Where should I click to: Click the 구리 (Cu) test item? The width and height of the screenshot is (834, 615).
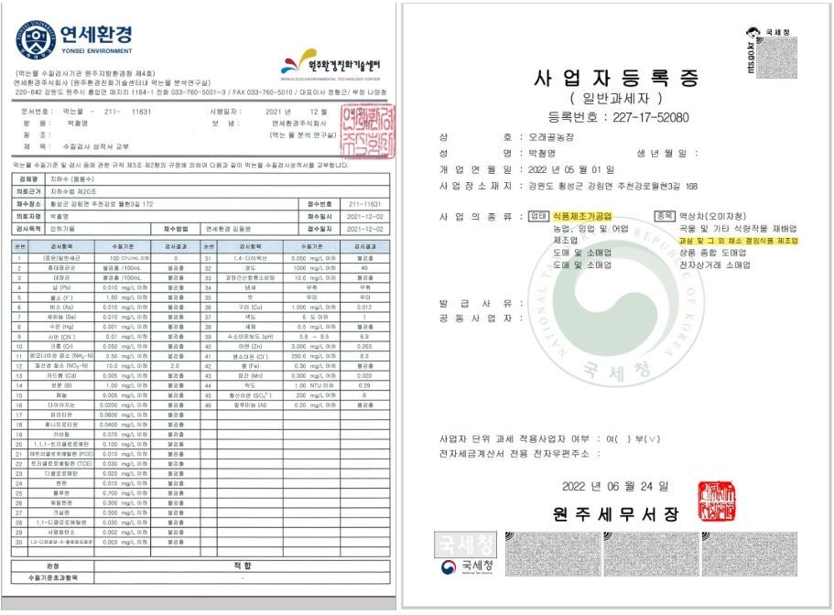(x=249, y=307)
